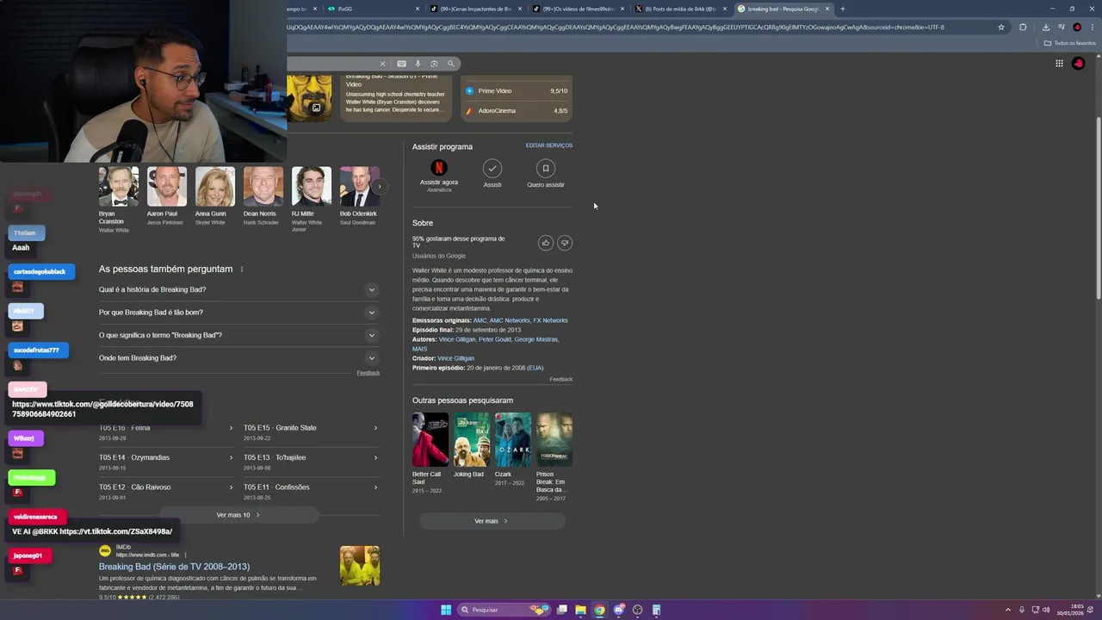
Task: Select breaking bad Pesquisa Google tab
Action: point(783,9)
